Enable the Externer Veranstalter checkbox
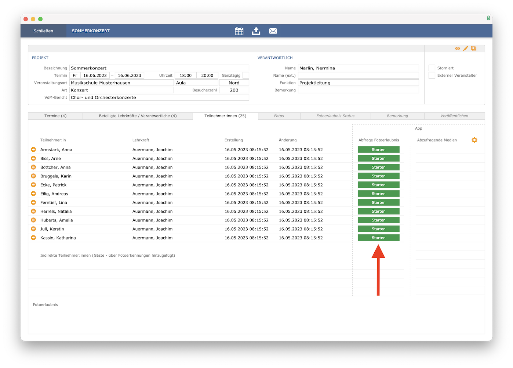Viewport: 513px width, 368px height. (x=432, y=75)
